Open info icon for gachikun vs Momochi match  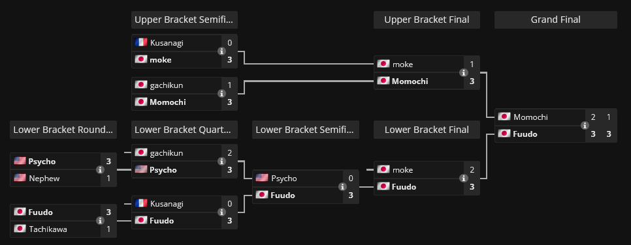click(221, 94)
